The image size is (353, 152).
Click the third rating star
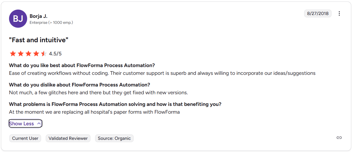coord(28,54)
